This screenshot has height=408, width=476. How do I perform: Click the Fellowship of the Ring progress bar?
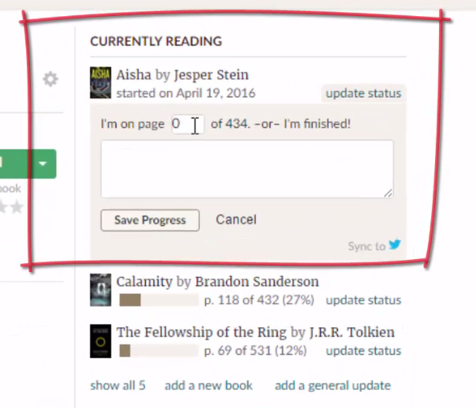[x=159, y=351]
